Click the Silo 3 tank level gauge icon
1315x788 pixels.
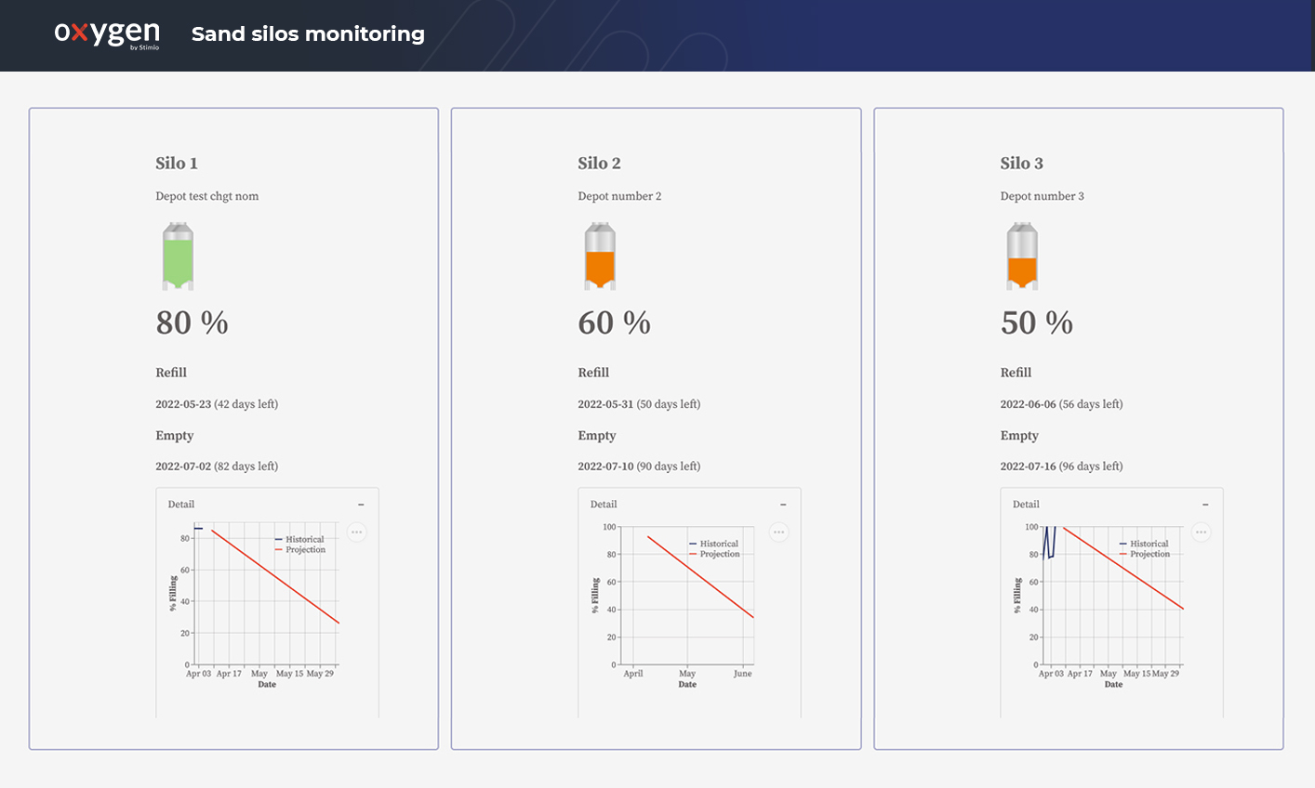1021,256
